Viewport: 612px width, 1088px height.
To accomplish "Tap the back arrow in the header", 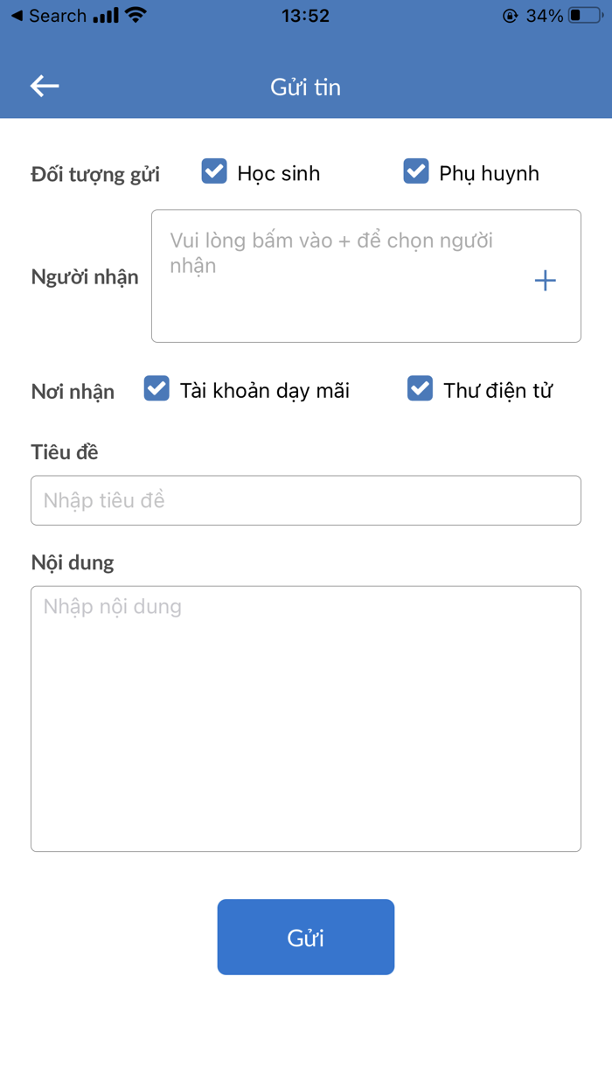I will [x=45, y=85].
